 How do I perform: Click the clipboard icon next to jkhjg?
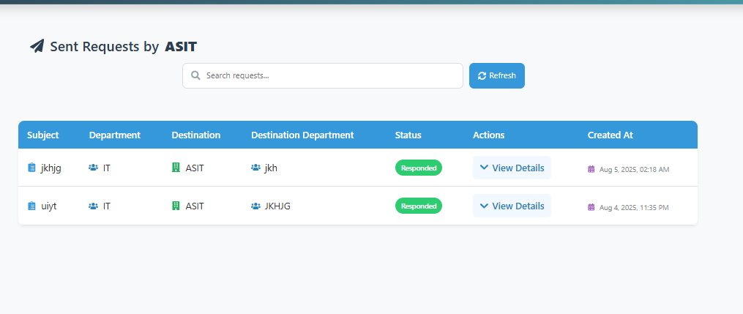coord(31,168)
